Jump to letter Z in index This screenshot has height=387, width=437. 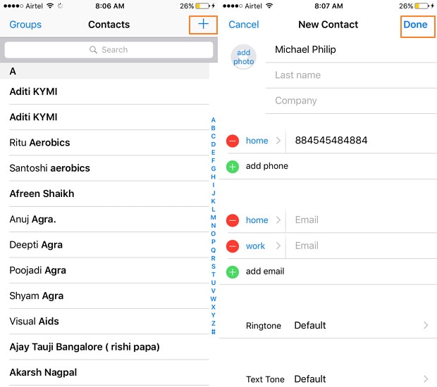tap(213, 323)
